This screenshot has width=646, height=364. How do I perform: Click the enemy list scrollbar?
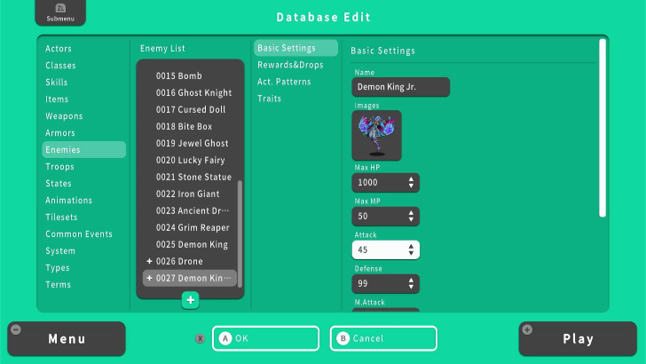240,233
